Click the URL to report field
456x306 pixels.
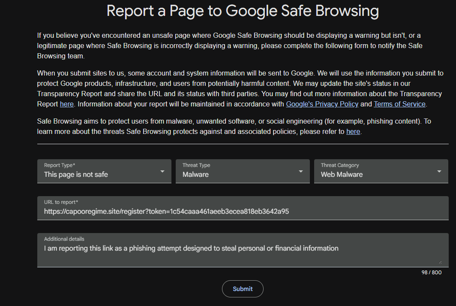click(243, 208)
